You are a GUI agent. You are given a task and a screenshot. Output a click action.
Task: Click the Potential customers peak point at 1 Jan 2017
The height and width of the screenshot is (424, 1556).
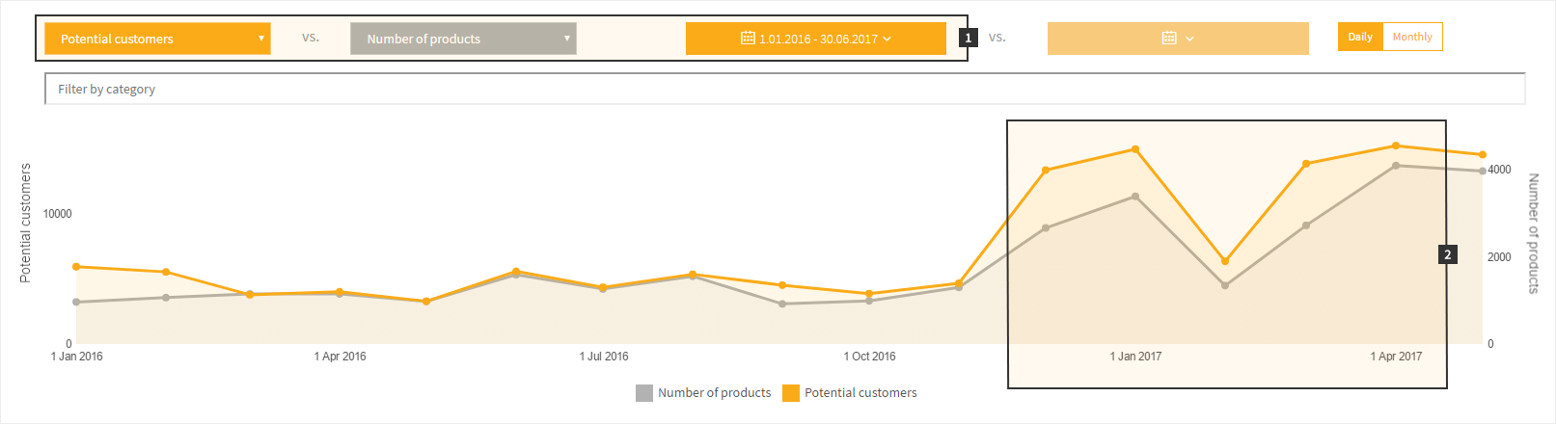[1135, 149]
